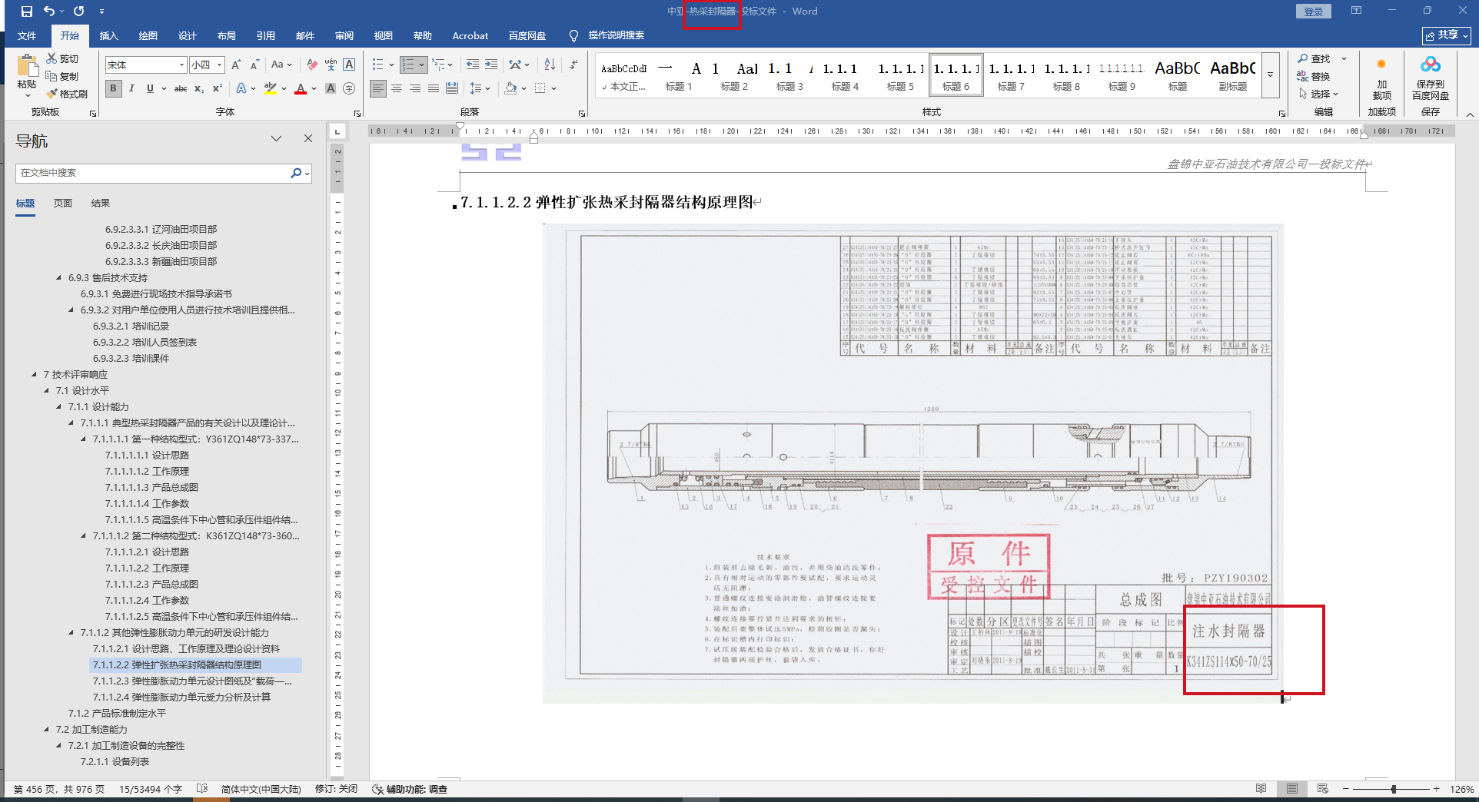Click the navigation document search box
This screenshot has width=1479, height=802.
coord(154,173)
